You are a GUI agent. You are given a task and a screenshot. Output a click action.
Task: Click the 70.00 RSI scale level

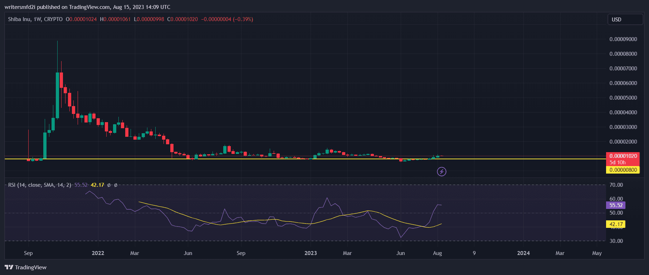coord(616,185)
